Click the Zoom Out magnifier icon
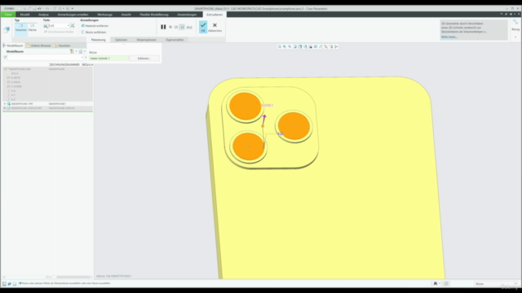 [290, 47]
